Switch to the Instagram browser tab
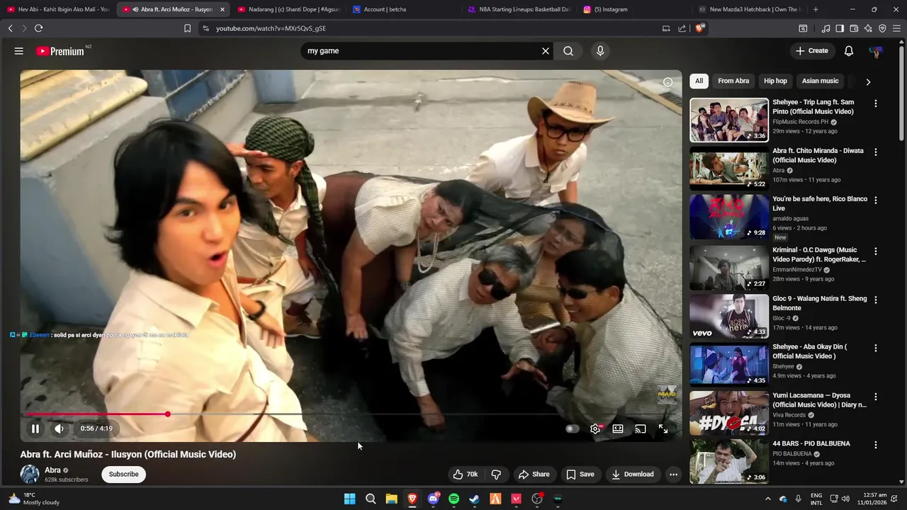This screenshot has height=510, width=907. (634, 9)
